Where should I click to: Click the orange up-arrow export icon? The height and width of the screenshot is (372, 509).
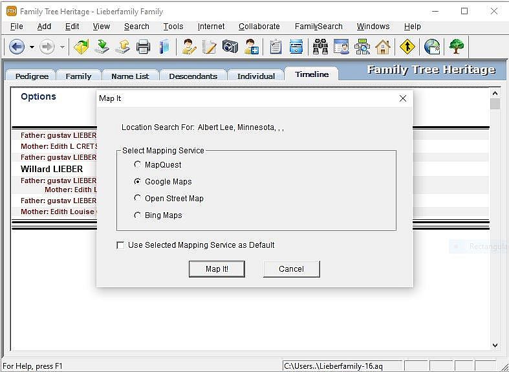(x=123, y=47)
